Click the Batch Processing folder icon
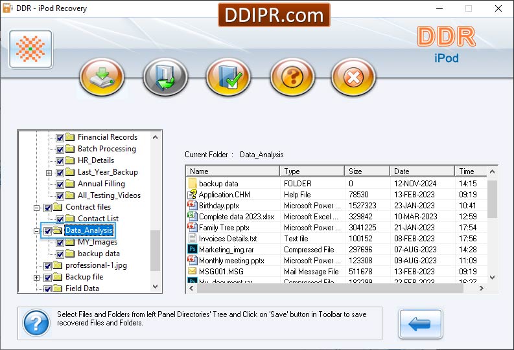Image resolution: width=514 pixels, height=350 pixels. point(69,149)
